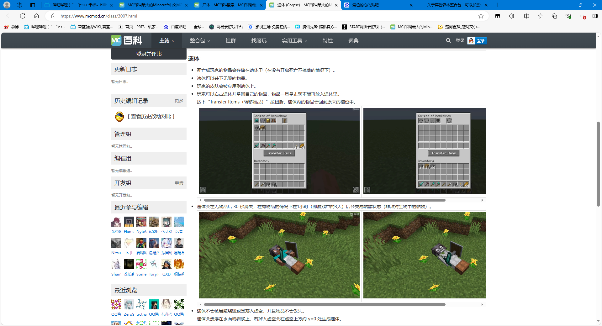Open the 找服玩 nav item
The height and width of the screenshot is (326, 602).
(259, 40)
